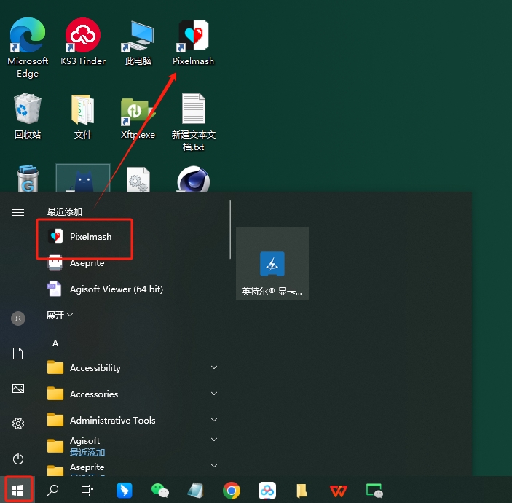This screenshot has height=503, width=512.
Task: Open the notepad app on taskbar
Action: click(196, 491)
